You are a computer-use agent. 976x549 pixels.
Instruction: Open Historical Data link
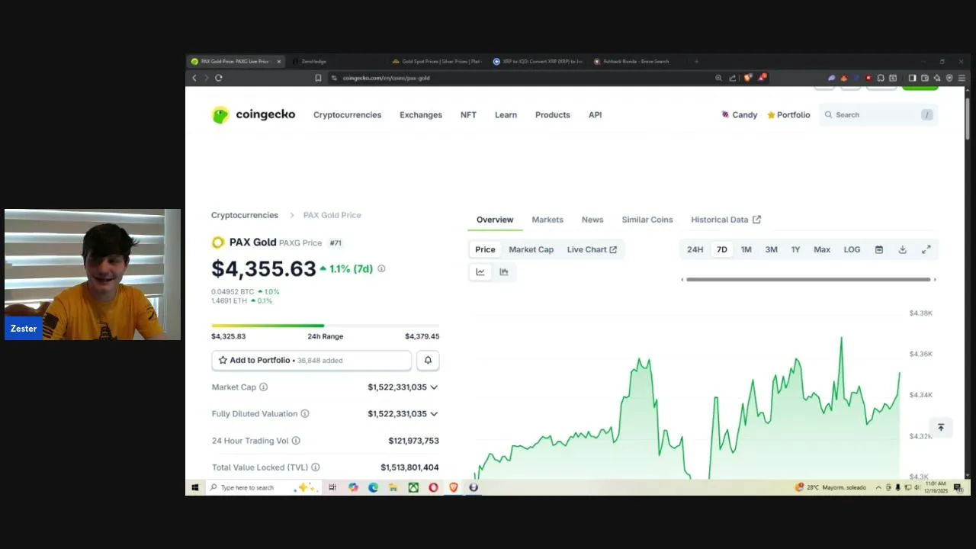pyautogui.click(x=726, y=220)
